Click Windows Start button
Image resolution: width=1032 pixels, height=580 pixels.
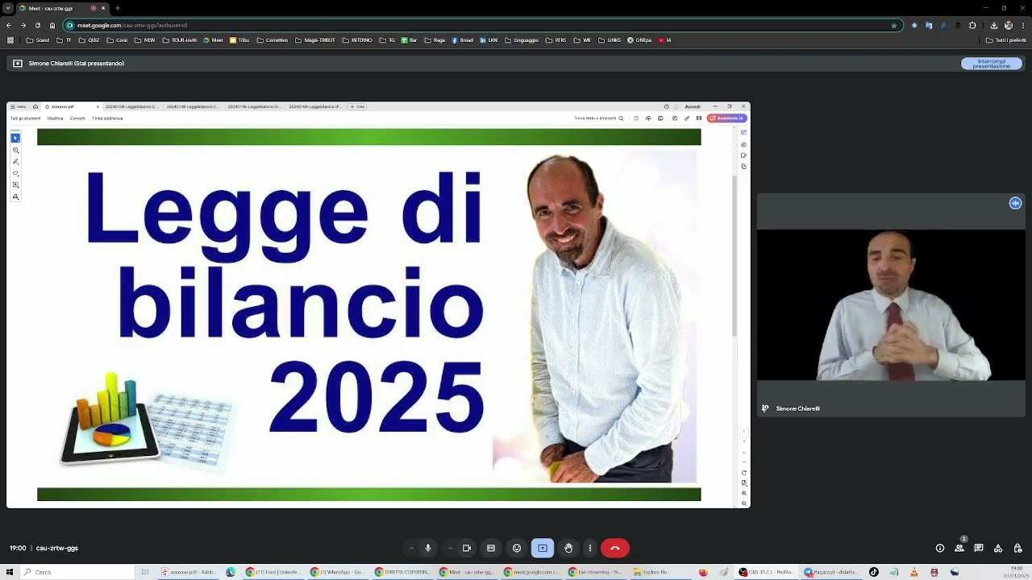click(9, 572)
